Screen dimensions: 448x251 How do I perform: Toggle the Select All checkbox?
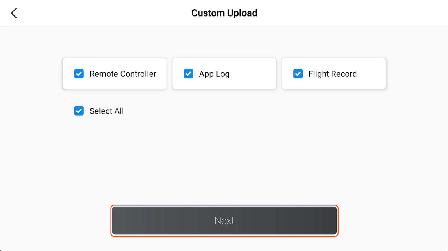tap(79, 111)
